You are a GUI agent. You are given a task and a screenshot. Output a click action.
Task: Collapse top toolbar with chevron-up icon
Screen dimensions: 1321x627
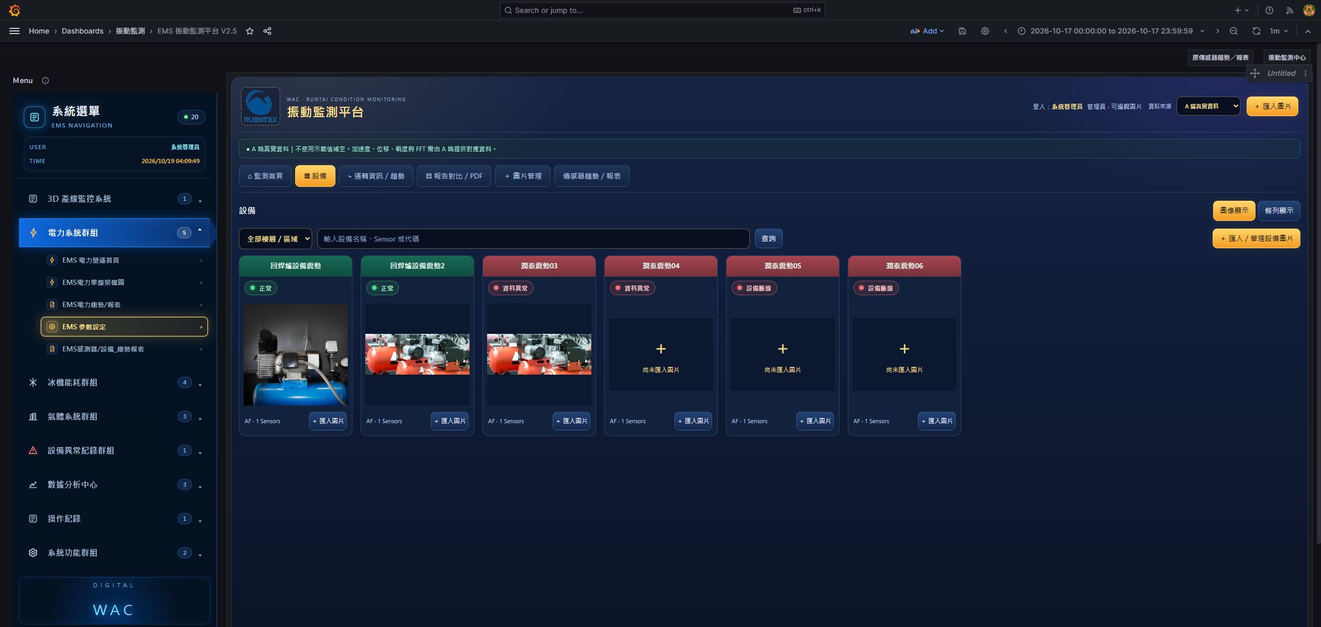click(1308, 31)
